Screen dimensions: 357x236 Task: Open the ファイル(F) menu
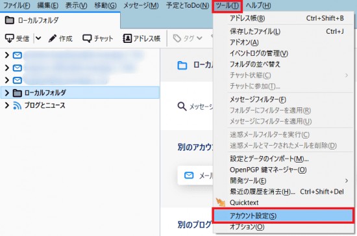17,5
